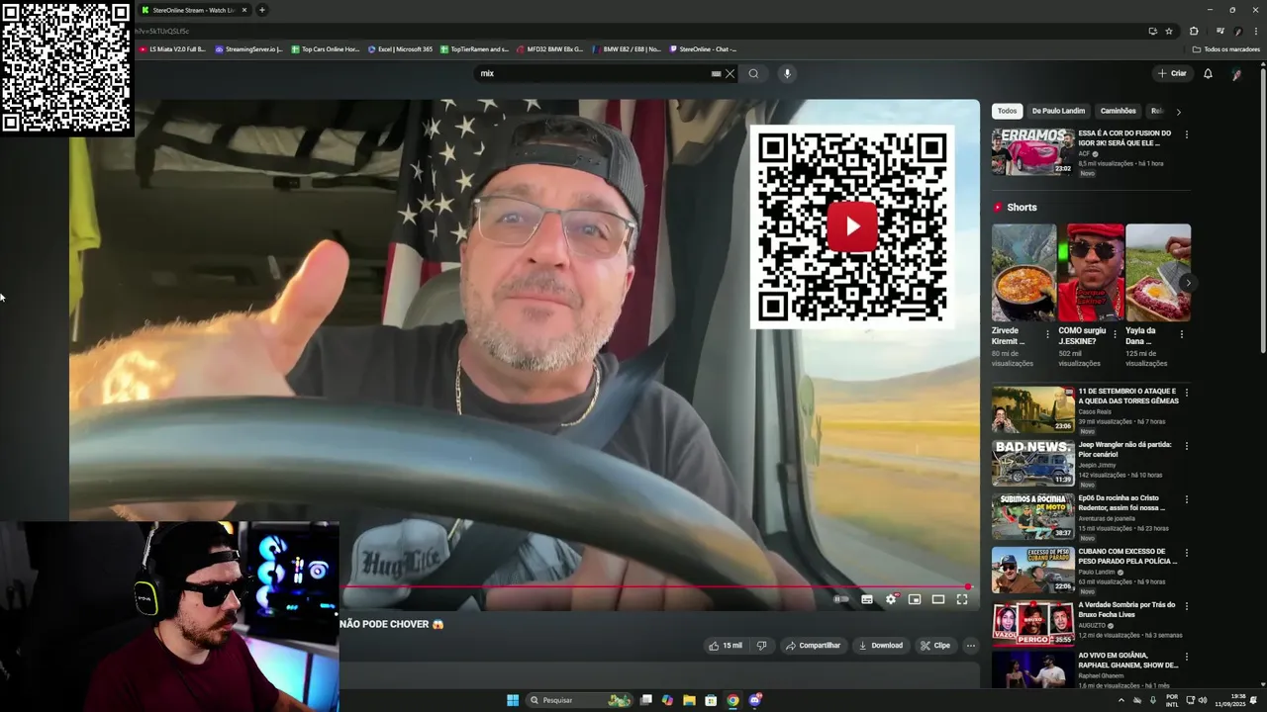Click Paulo Landim channel name
This screenshot has width=1267, height=712.
coord(1097,572)
